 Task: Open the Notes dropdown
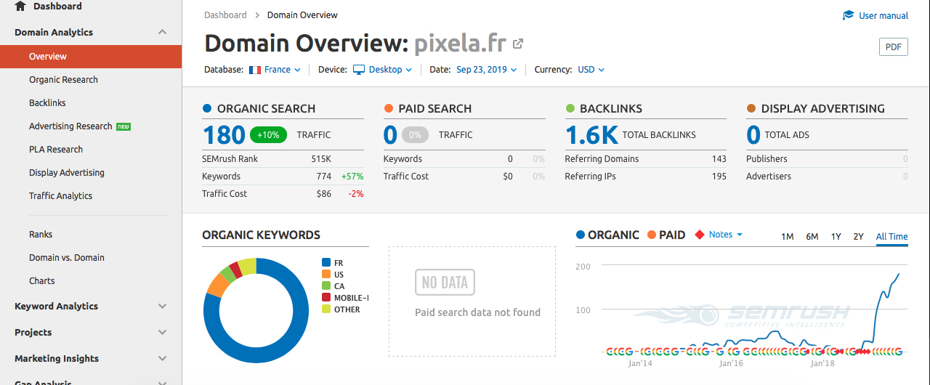pyautogui.click(x=725, y=235)
